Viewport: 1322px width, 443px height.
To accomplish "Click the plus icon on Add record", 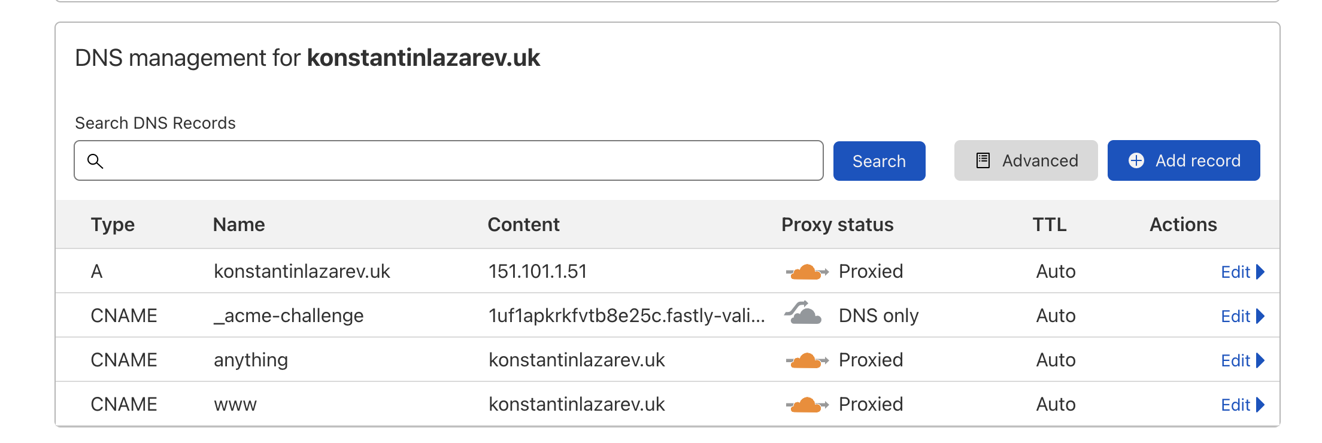I will pos(1136,160).
